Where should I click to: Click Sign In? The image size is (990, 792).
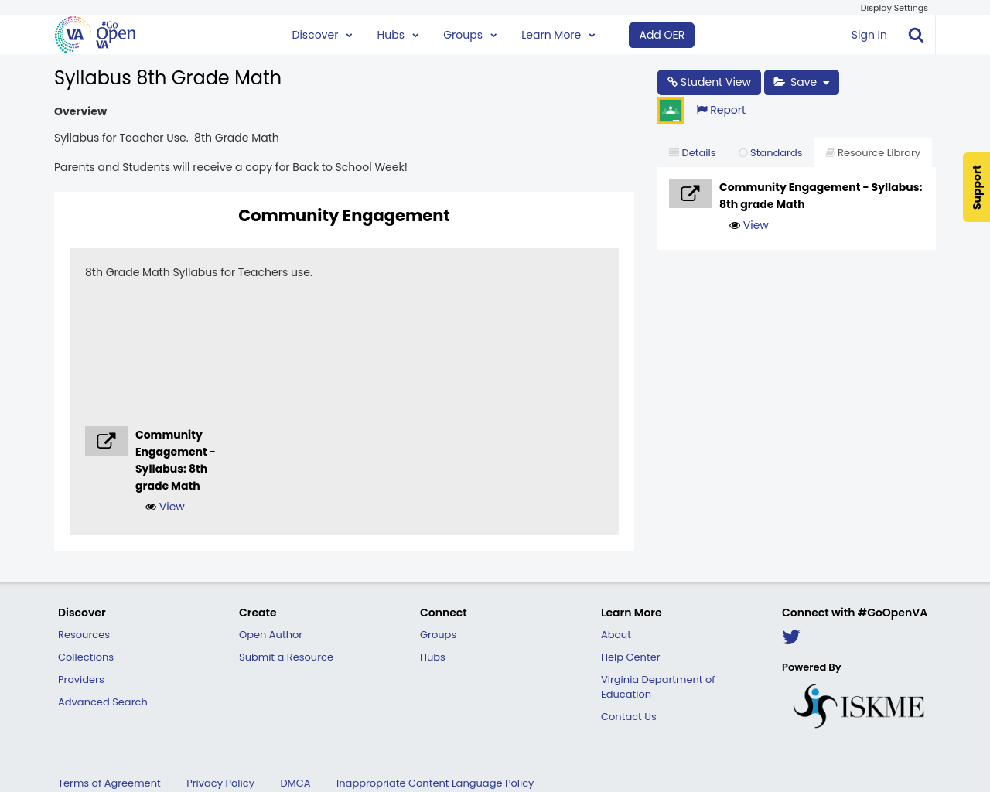[x=869, y=34]
